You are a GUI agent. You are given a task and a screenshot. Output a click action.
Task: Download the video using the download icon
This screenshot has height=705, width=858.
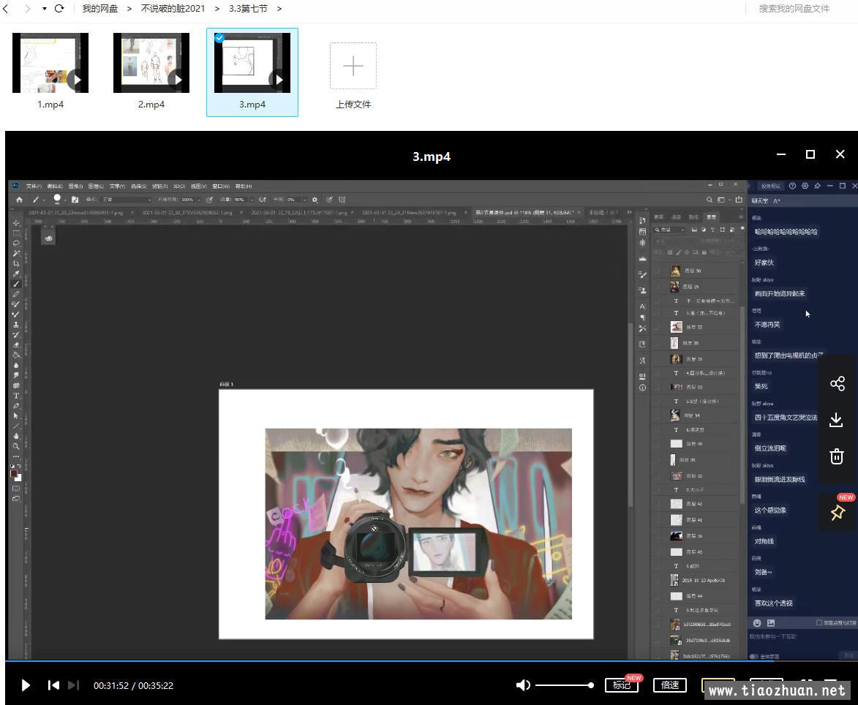pyautogui.click(x=838, y=420)
